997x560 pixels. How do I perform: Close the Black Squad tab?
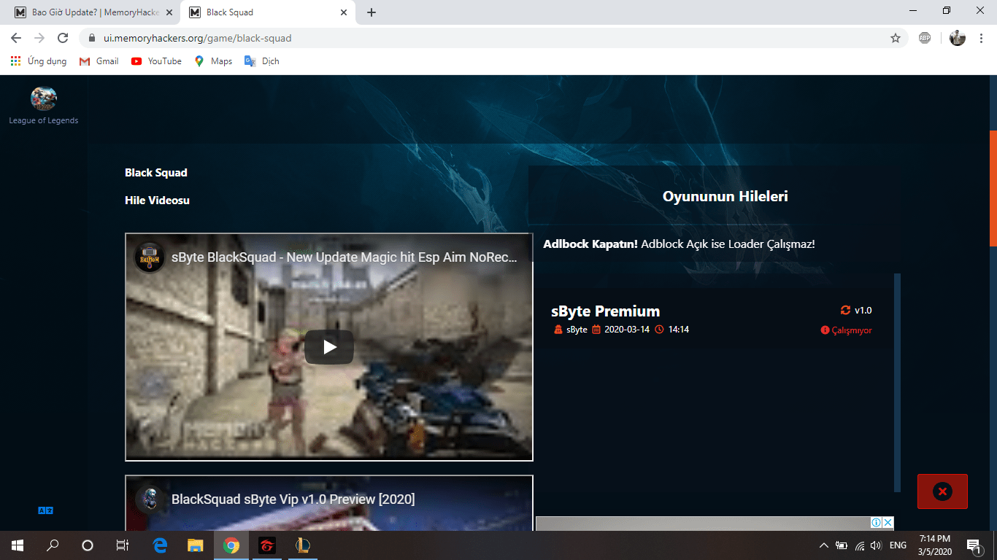[x=344, y=12]
